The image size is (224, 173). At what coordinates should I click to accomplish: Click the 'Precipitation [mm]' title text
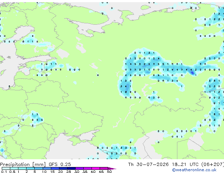23,165
